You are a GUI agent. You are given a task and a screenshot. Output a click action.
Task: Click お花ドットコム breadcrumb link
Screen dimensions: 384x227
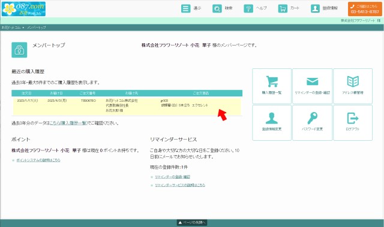click(11, 28)
